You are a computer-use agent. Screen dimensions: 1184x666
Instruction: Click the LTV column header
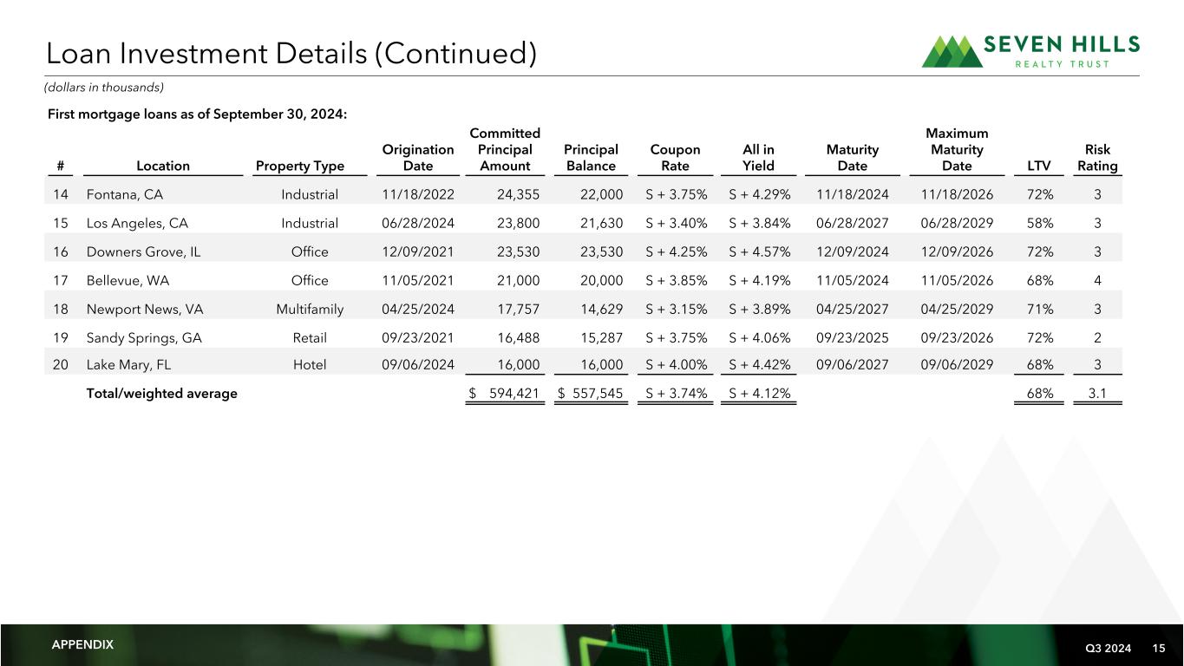click(1039, 166)
